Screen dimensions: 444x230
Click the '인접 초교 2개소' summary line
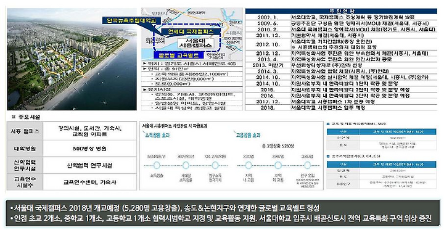pos(221,218)
